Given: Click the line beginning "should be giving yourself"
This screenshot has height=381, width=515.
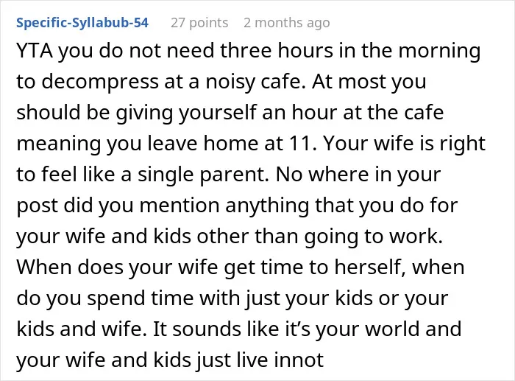Looking at the screenshot, I should click(230, 113).
